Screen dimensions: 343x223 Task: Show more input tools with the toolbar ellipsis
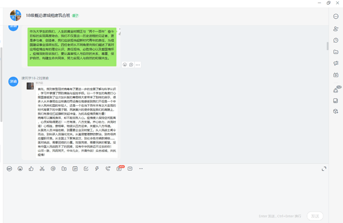click(x=141, y=169)
